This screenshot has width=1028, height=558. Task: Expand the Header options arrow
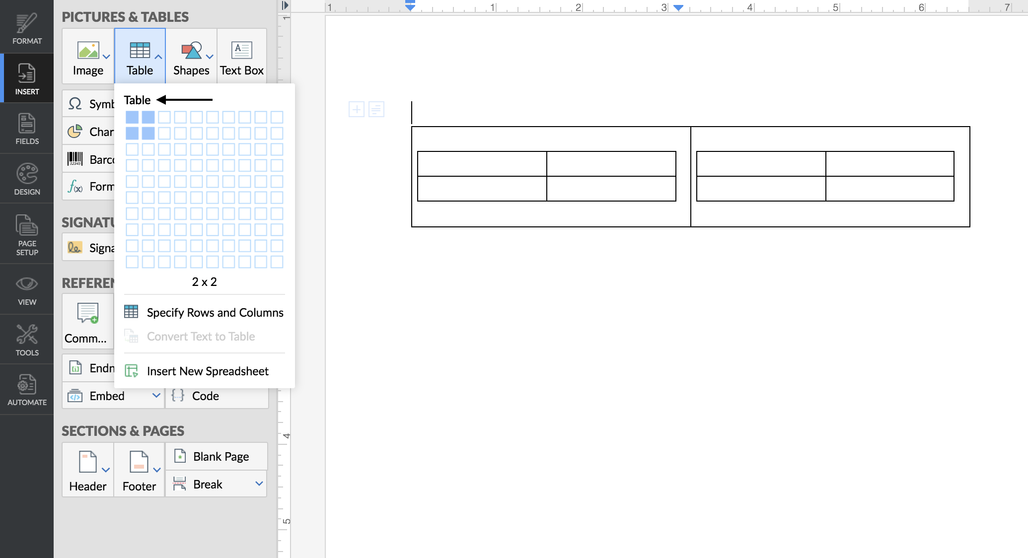[x=106, y=470]
